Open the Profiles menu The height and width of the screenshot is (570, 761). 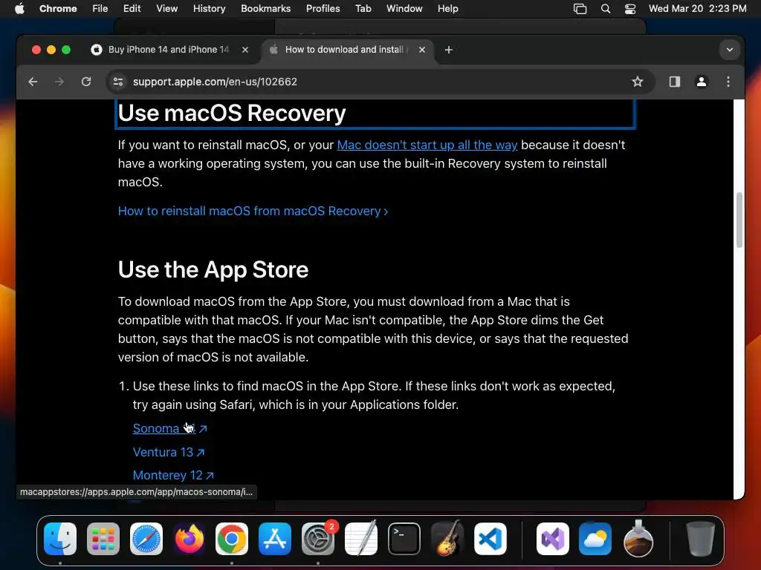pos(323,9)
